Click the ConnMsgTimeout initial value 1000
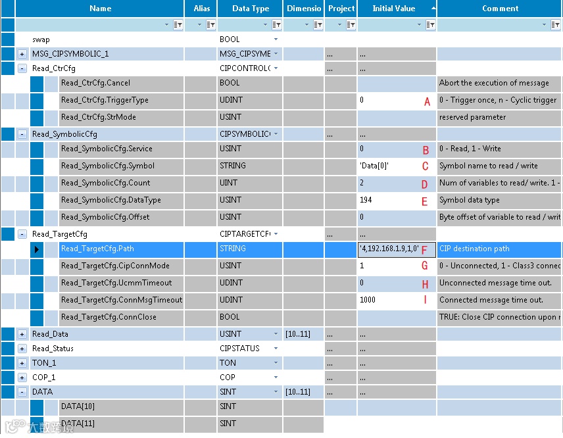 tap(368, 300)
